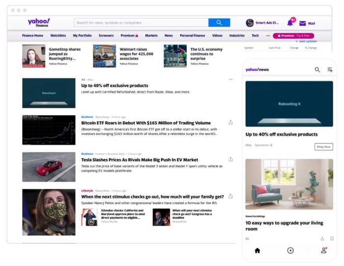The height and width of the screenshot is (266, 344).
Task: Click the Nancy Pelosi masked photo thumbnail
Action: [x=49, y=213]
